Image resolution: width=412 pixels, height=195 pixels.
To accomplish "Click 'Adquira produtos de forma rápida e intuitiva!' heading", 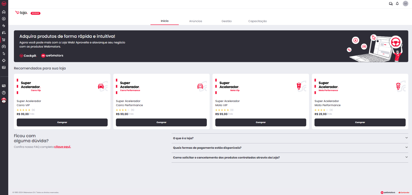I will click(67, 36).
